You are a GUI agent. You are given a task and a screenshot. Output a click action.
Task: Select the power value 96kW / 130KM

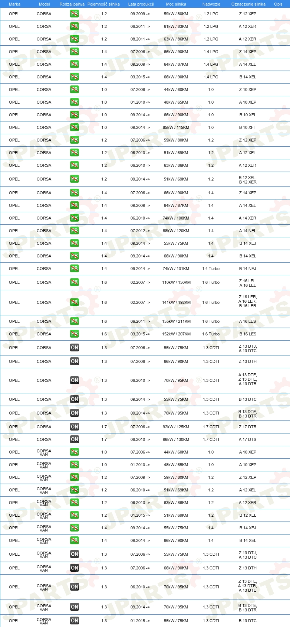176,439
